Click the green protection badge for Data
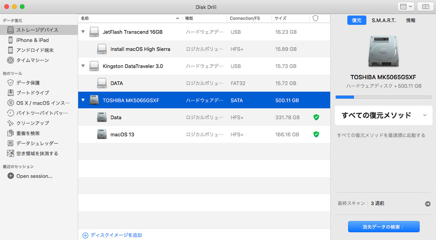 coord(316,117)
